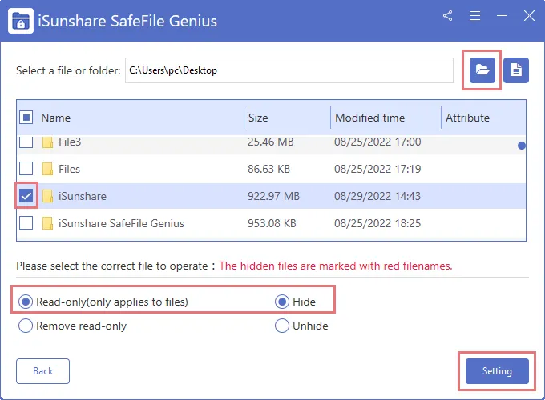
Task: Click the file path input field
Action: [x=289, y=70]
